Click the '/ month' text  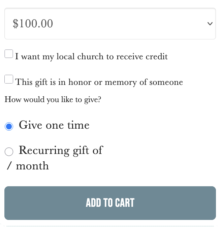click(28, 166)
